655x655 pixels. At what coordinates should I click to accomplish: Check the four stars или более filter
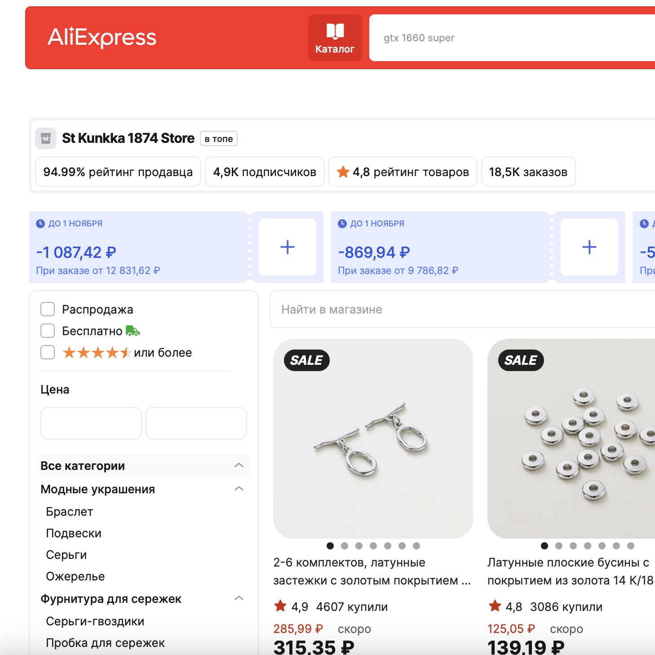[x=48, y=353]
